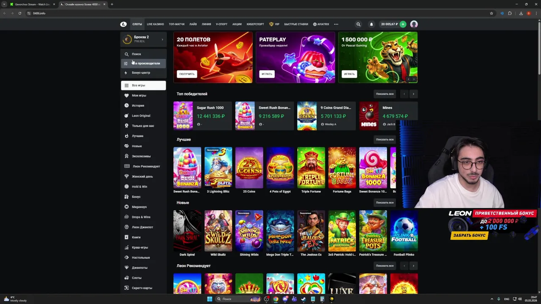The width and height of the screenshot is (541, 304).
Task: Click ИГРАТЬ on the Pateplay banner
Action: pyautogui.click(x=267, y=74)
